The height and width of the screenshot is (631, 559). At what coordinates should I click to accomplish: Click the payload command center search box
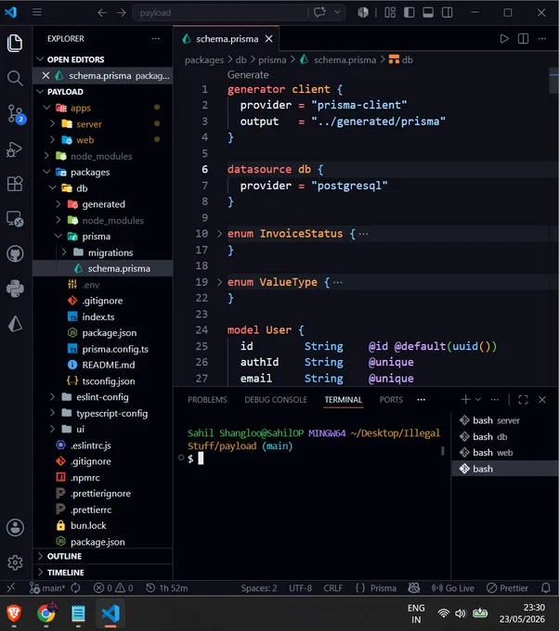219,12
